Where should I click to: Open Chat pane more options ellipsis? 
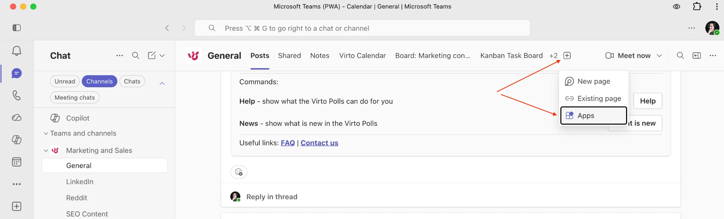[x=119, y=55]
